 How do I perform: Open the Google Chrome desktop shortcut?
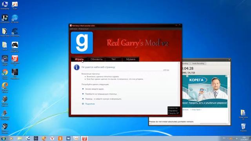coord(5,74)
